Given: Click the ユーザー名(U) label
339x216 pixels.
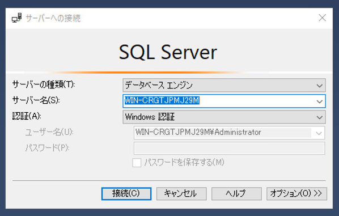Looking at the screenshot, I should coord(49,132).
